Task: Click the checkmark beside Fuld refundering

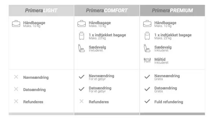Action: tap(147, 101)
